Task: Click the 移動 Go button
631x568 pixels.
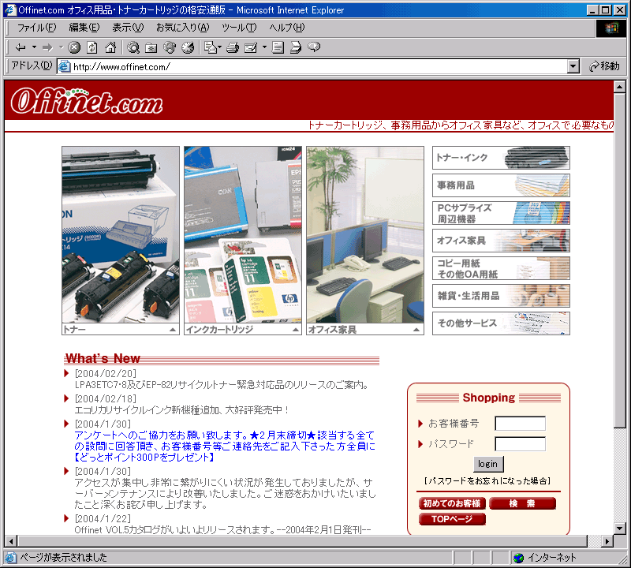Action: click(x=604, y=66)
